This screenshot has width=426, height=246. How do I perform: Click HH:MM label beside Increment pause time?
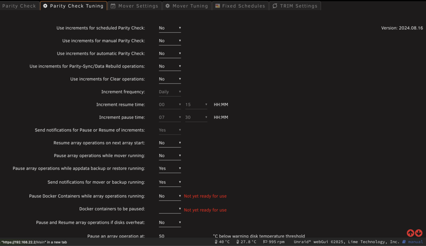221,117
